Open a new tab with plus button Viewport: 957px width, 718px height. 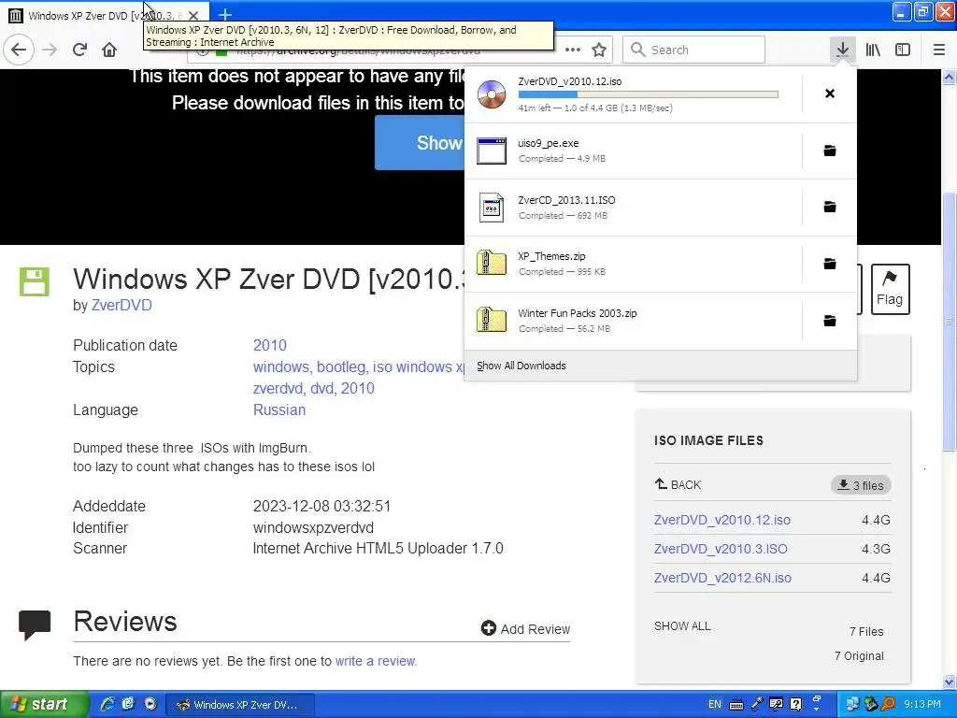click(224, 14)
